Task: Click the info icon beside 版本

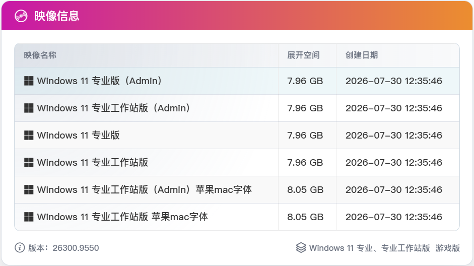Action: coord(20,248)
